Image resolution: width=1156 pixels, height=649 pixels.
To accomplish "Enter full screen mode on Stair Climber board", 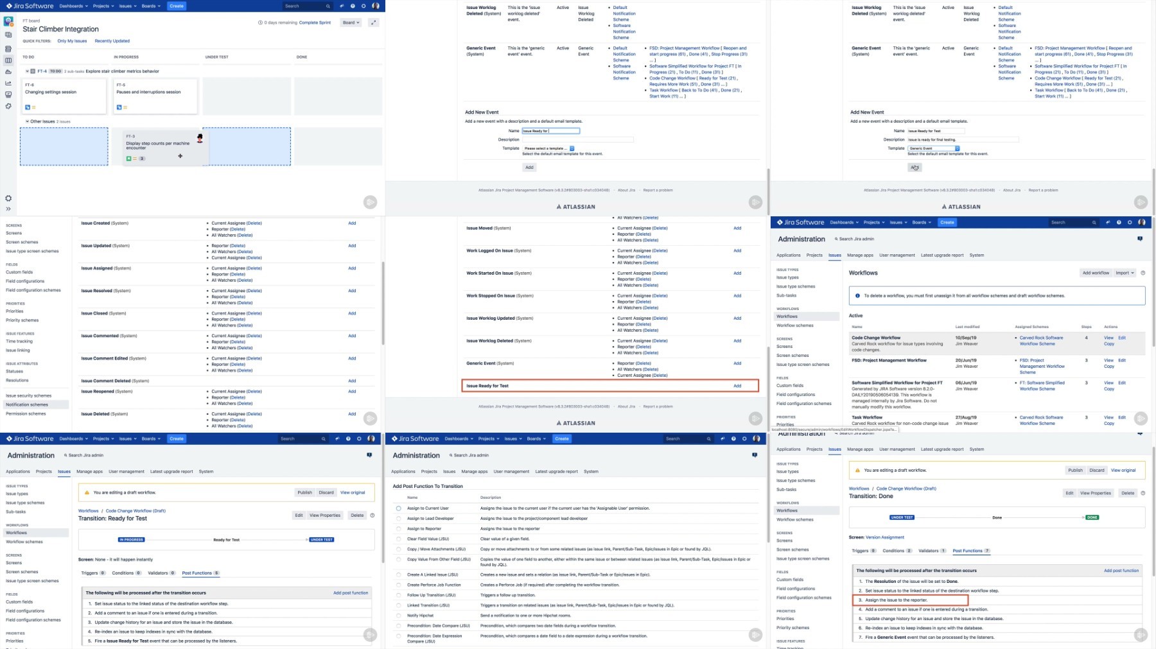I will [x=373, y=22].
